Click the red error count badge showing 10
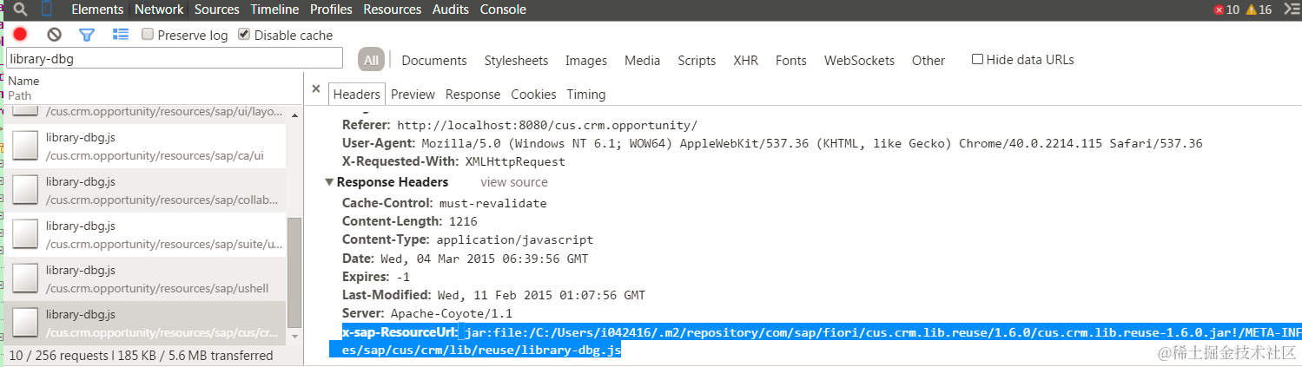Viewport: 1302px width, 367px height. (x=1226, y=10)
